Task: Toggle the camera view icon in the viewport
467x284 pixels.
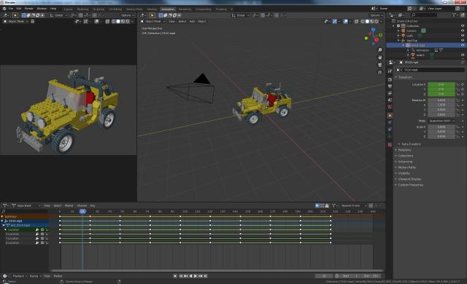Action: (379, 65)
